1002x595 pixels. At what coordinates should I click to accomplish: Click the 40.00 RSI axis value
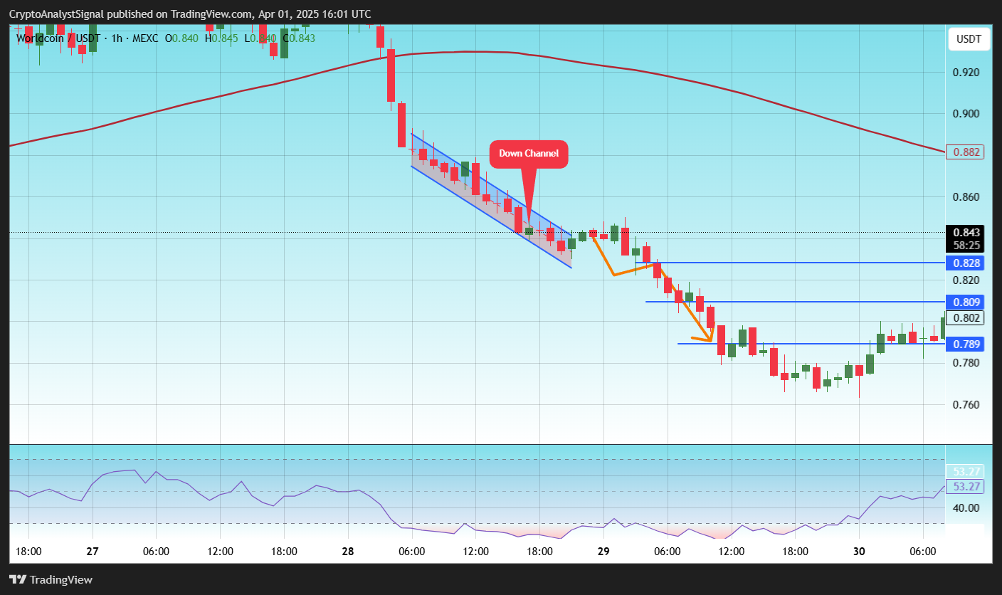coord(964,508)
